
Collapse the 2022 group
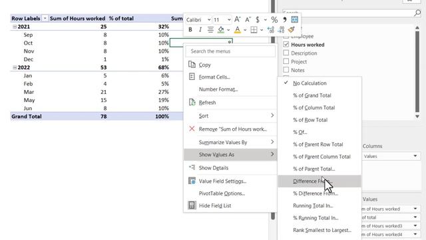coord(15,67)
